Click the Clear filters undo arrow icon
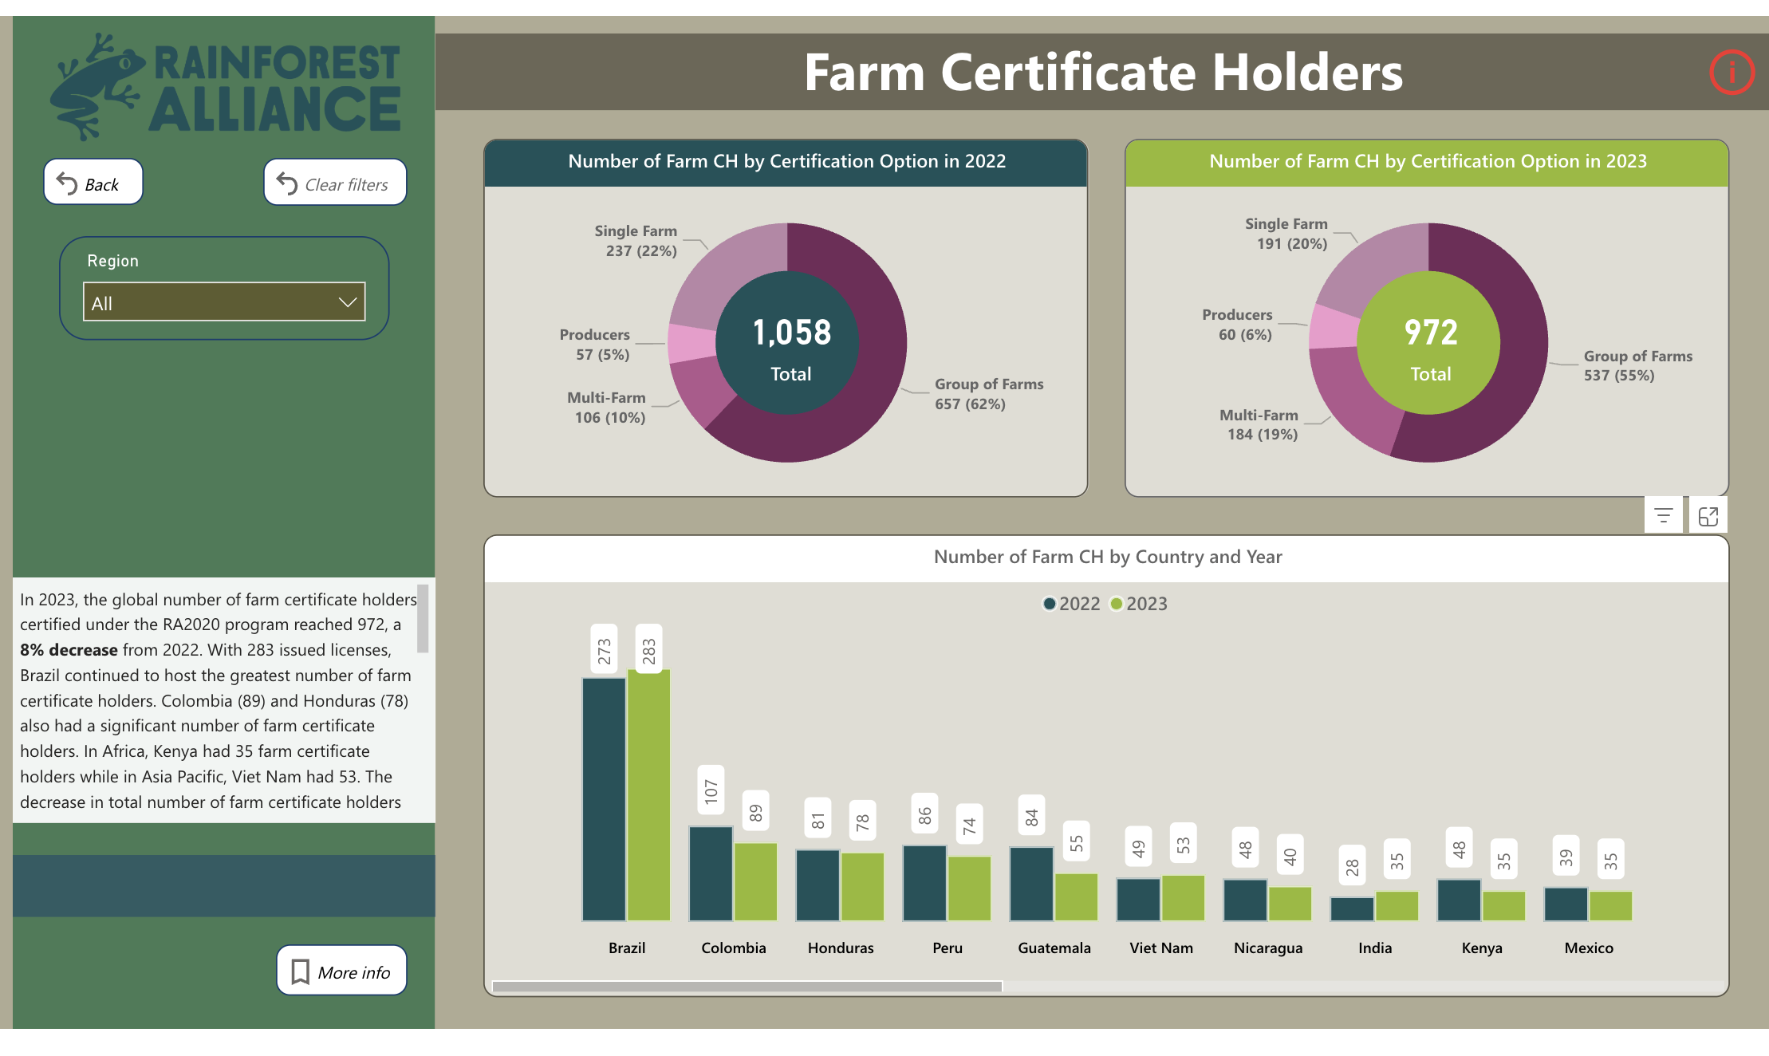1769x1056 pixels. (286, 183)
